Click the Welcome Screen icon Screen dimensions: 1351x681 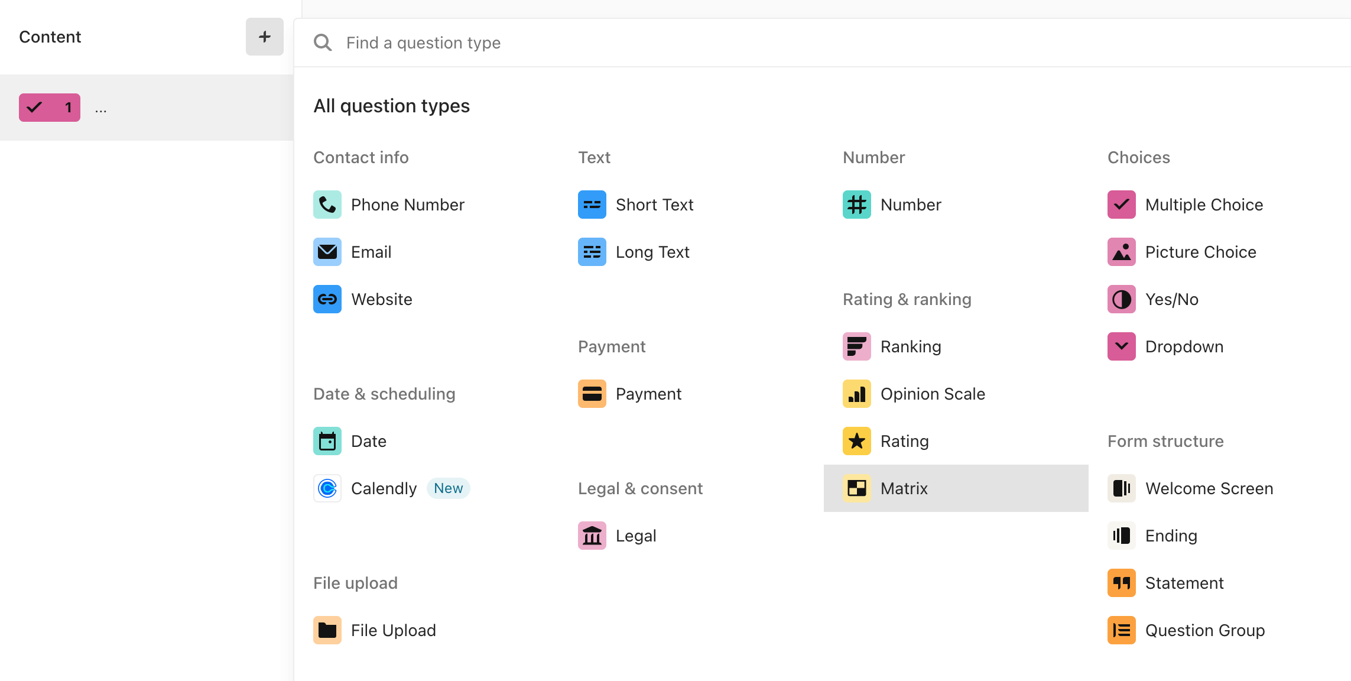tap(1122, 488)
